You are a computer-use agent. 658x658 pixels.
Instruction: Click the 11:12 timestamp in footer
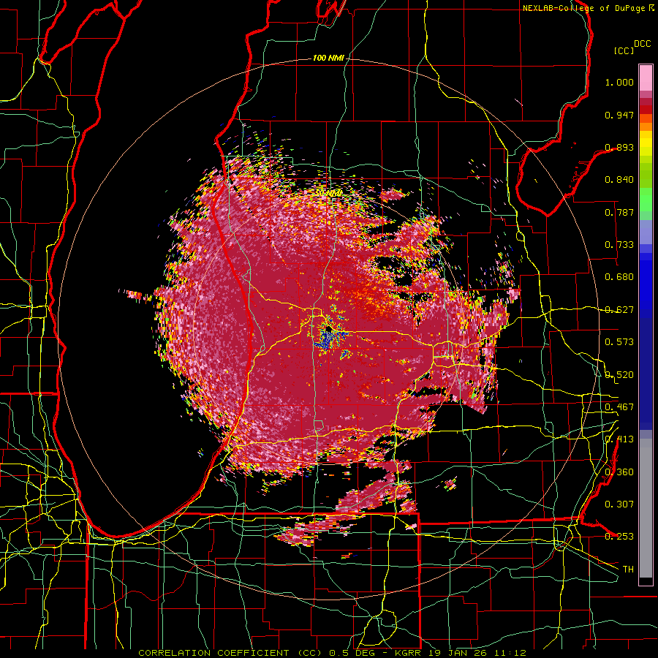(510, 653)
